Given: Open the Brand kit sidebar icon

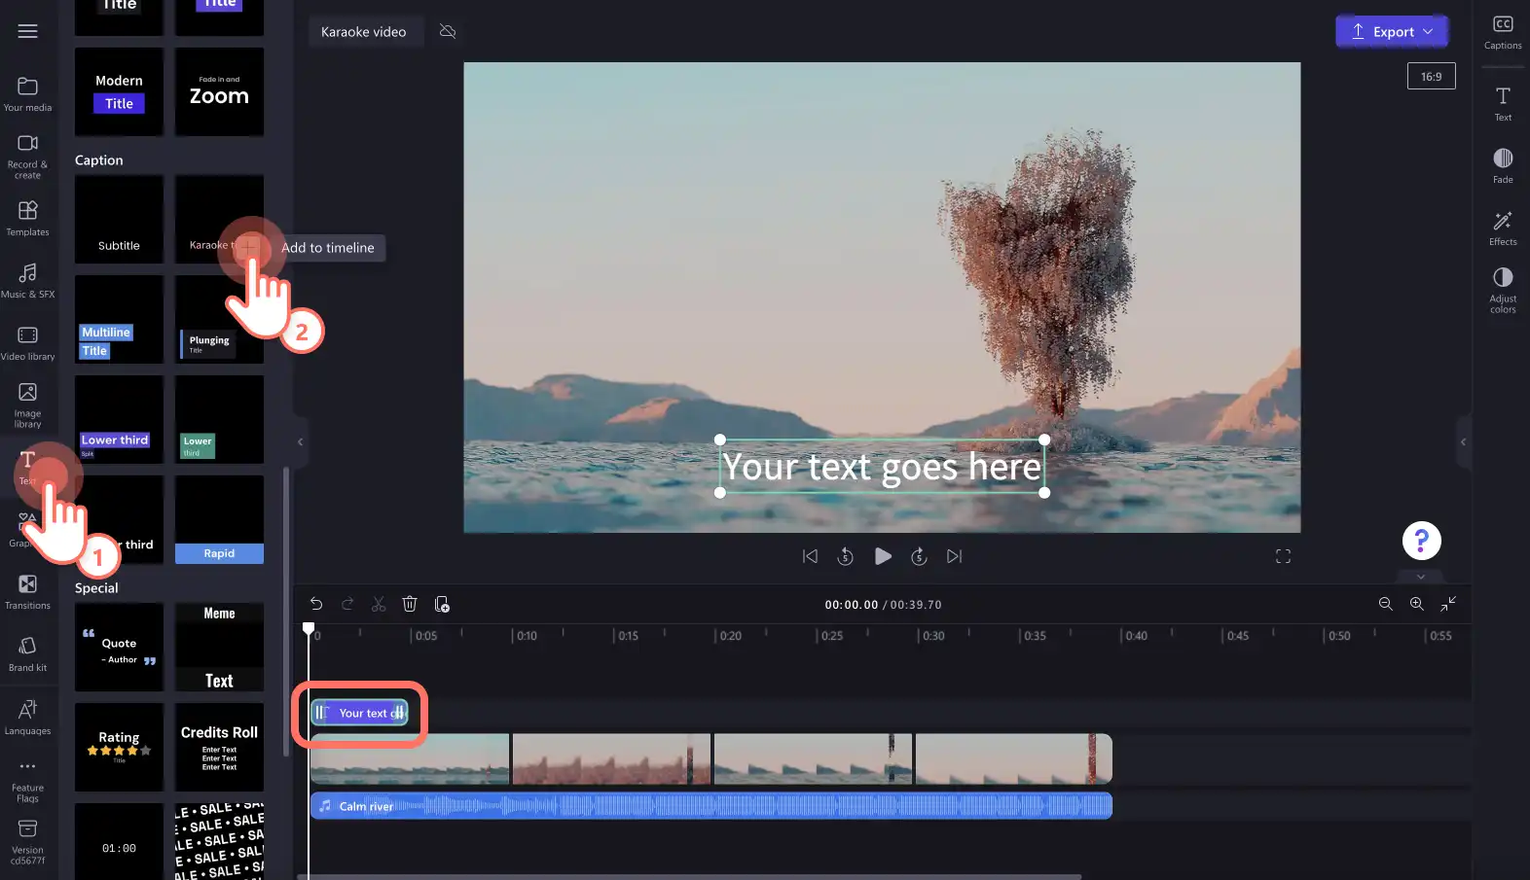Looking at the screenshot, I should [27, 653].
